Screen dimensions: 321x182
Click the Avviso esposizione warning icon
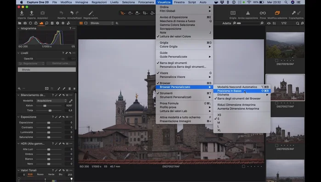coord(248,13)
